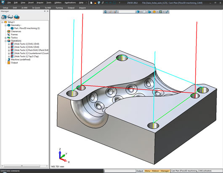This screenshot has height=173, width=223.
Task: Click the third icon in viewport toolbar
Action: click(x=115, y=12)
